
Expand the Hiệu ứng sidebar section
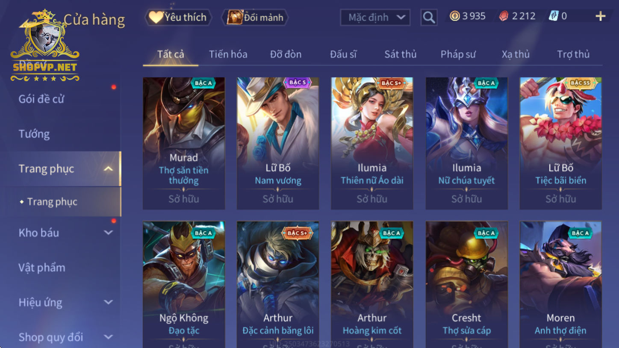(109, 302)
